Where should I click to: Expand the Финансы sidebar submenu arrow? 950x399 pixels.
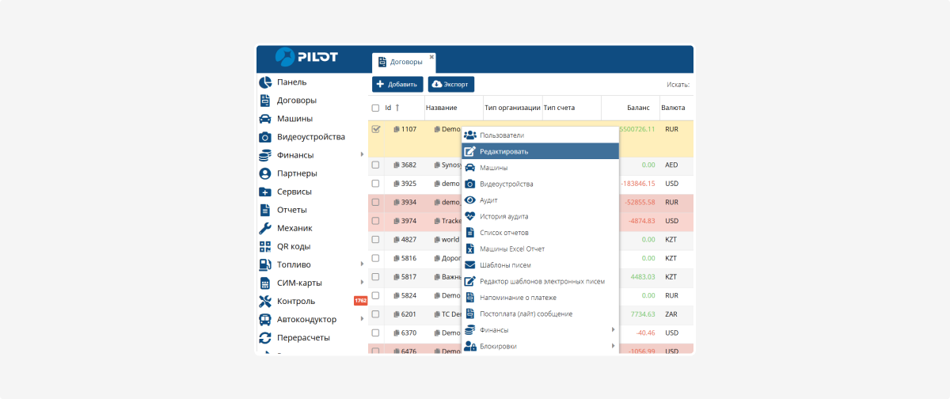pos(362,155)
